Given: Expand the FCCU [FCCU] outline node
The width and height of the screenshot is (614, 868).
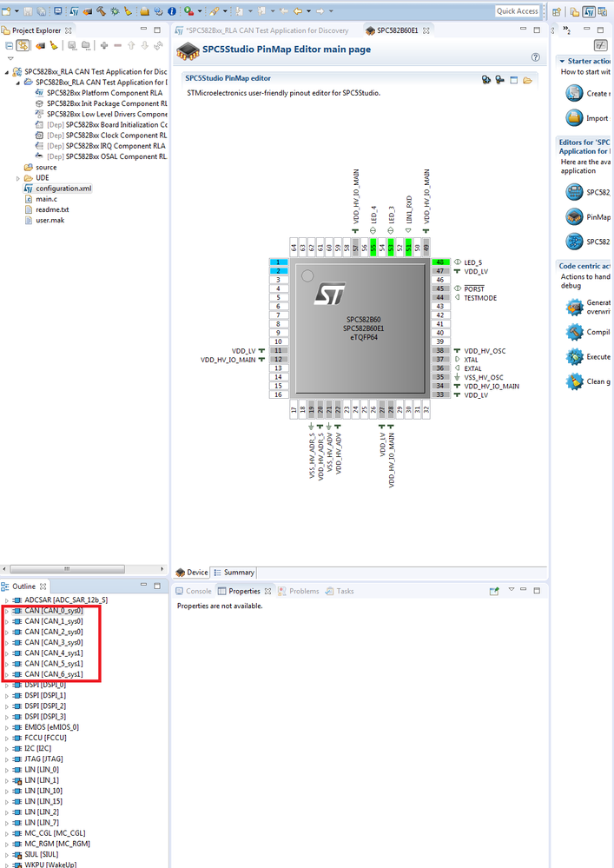Looking at the screenshot, I should click(x=7, y=738).
